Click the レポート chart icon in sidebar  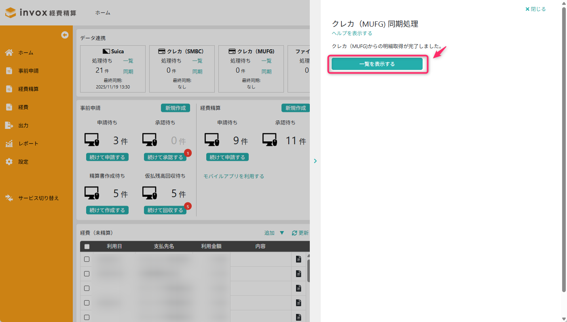pyautogui.click(x=9, y=143)
